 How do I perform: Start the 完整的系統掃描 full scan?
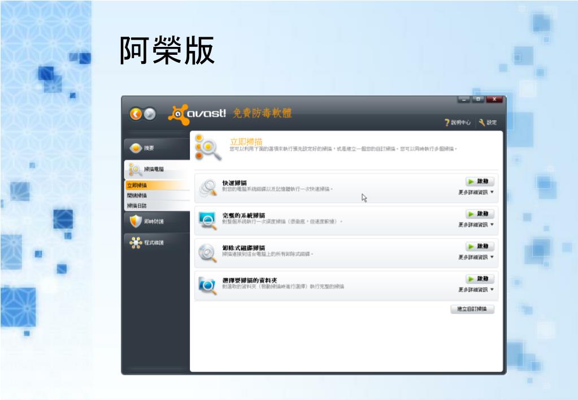pyautogui.click(x=480, y=214)
